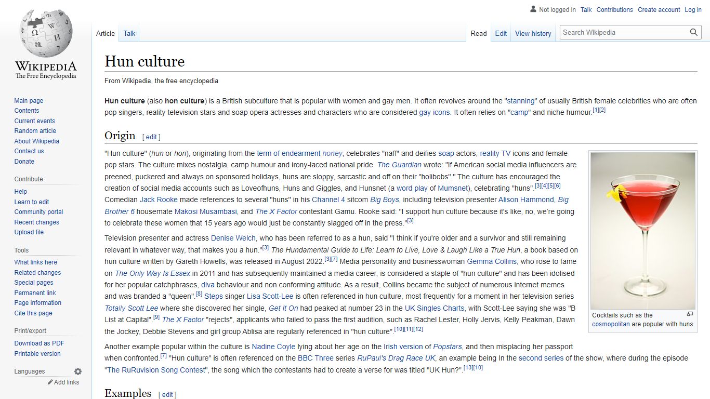Follow cosmopolitan link in image caption
This screenshot has height=399, width=710.
coord(610,324)
